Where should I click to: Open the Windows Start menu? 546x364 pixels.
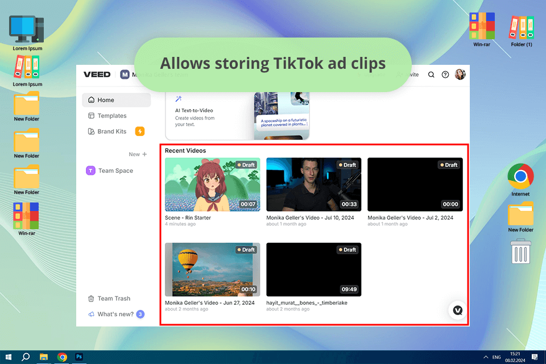[9, 357]
